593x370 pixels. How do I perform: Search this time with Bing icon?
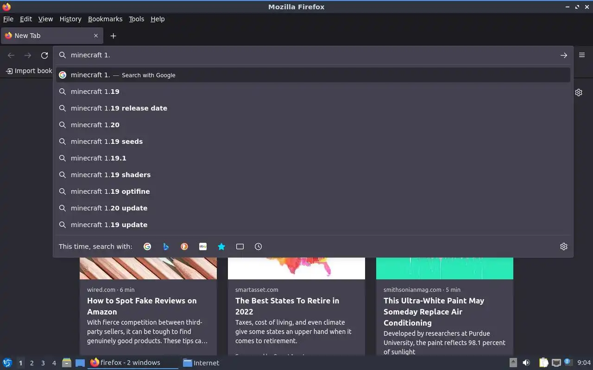pos(166,247)
